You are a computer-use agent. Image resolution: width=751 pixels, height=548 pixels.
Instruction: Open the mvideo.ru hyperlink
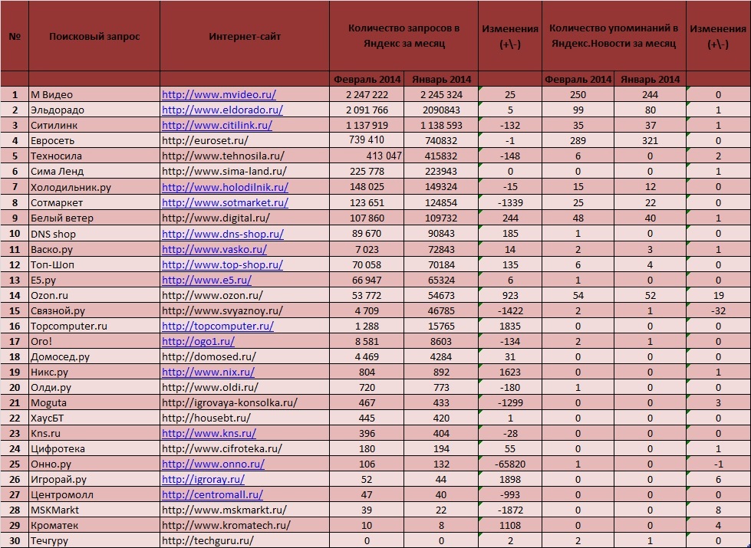(x=219, y=94)
